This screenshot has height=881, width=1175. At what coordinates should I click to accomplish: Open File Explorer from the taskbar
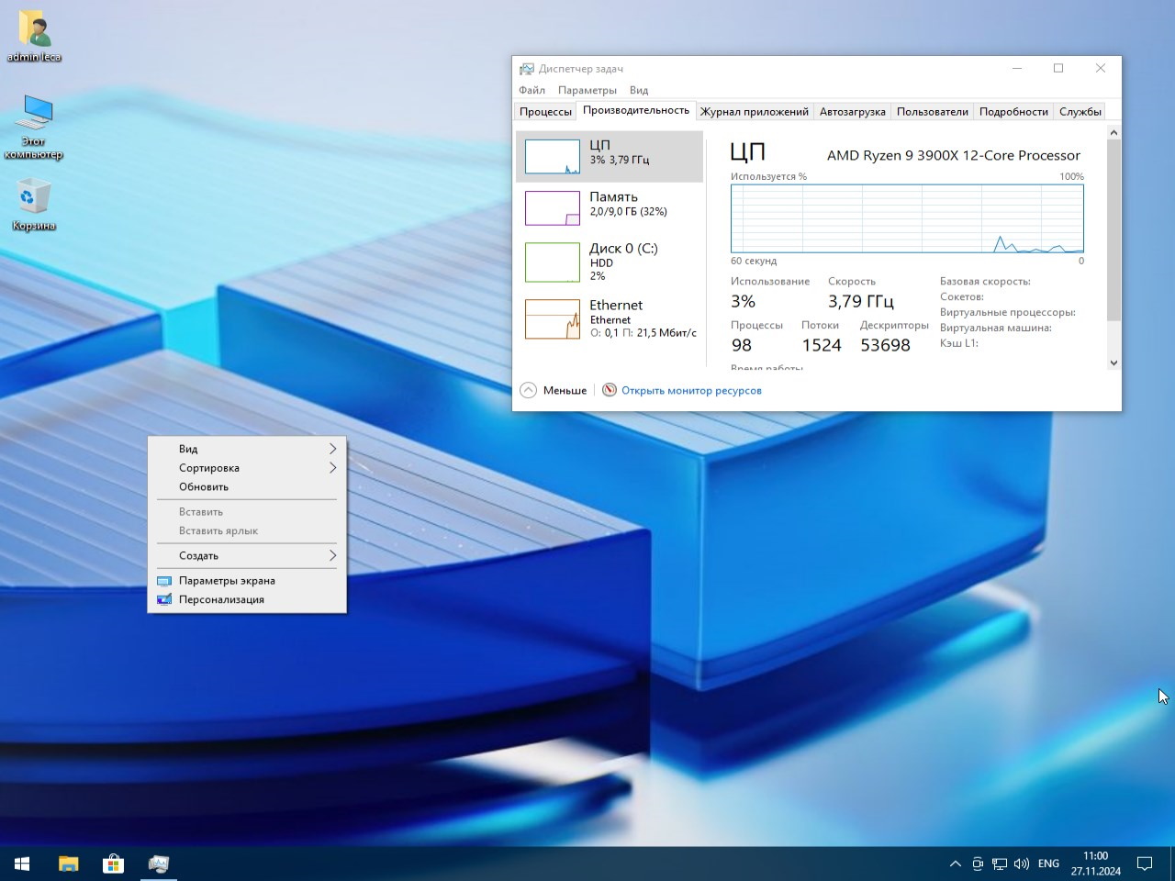pos(69,864)
